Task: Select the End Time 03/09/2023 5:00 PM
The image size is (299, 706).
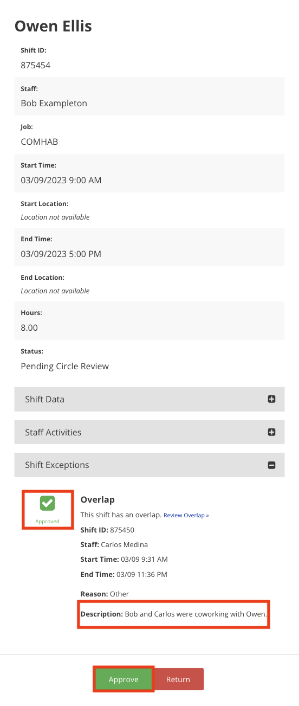Action: (61, 254)
